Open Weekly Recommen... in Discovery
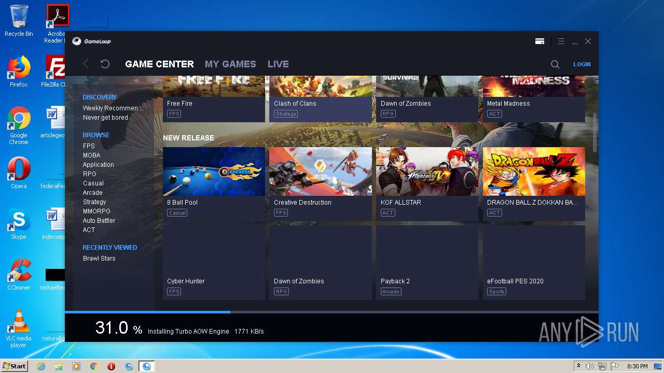 coord(113,108)
